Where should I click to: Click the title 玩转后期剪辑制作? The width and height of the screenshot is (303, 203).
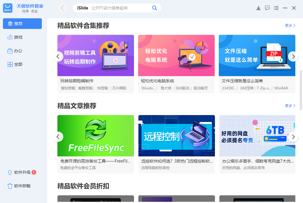coord(77,81)
